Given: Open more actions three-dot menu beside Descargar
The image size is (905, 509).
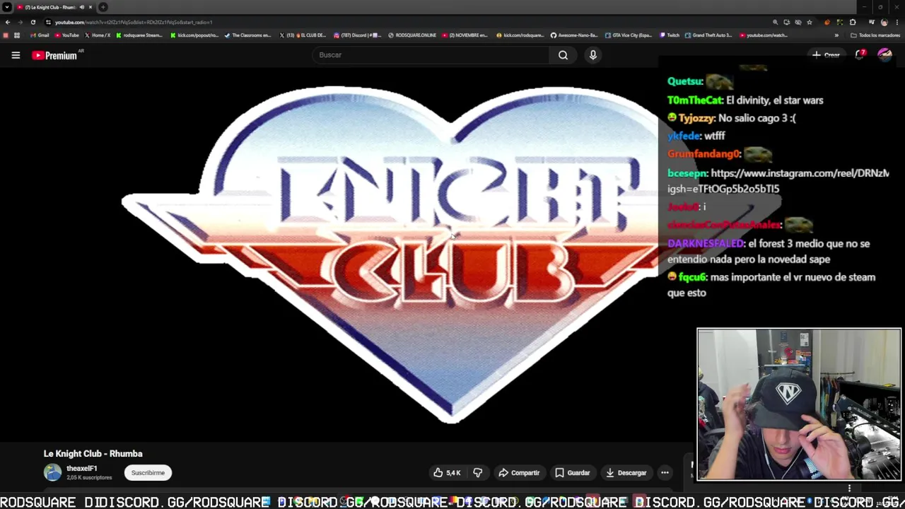Looking at the screenshot, I should coord(665,473).
